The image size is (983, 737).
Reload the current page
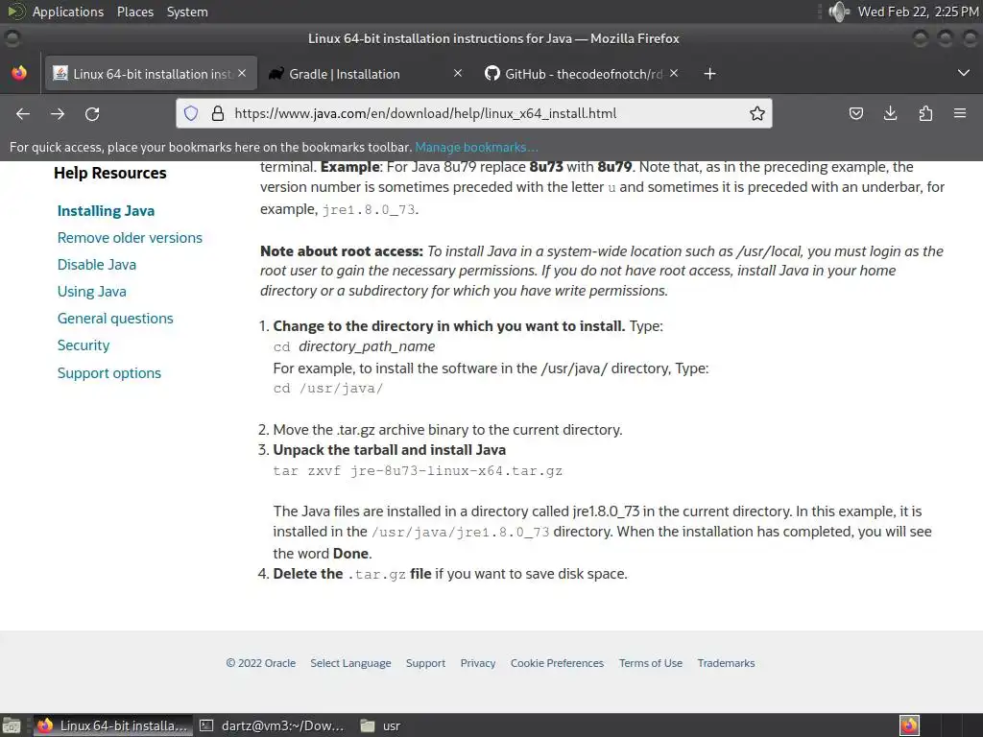pos(92,113)
